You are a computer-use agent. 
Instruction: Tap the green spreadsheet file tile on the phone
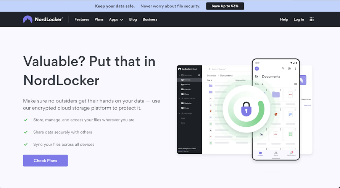290,134
